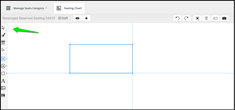
Task: Pick the hollow pointer node tool
Action: (3, 50)
